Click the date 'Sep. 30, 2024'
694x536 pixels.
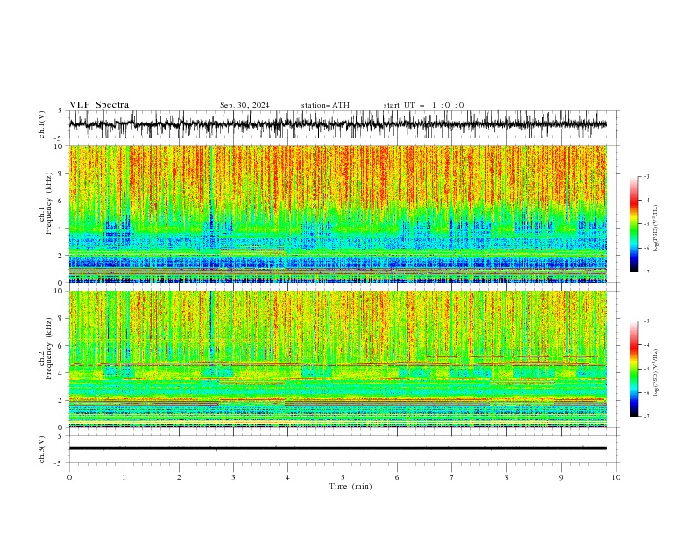click(244, 105)
